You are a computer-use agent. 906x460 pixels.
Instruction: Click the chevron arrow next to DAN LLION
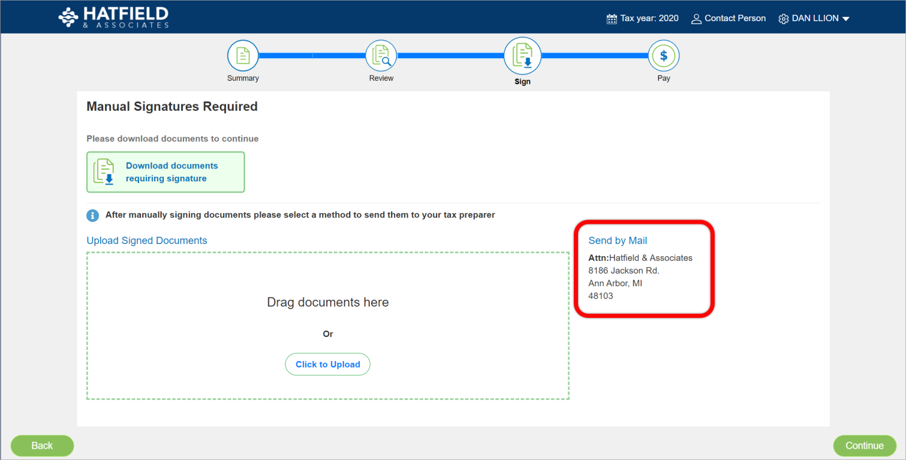pos(847,18)
